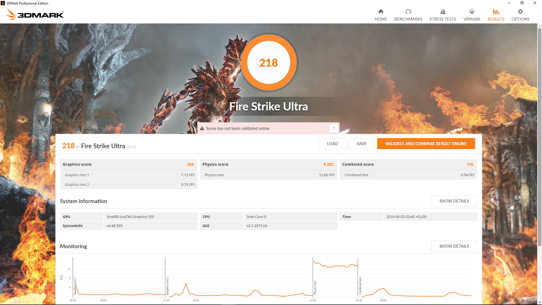This screenshot has width=542, height=305.
Task: Validate and compare result online
Action: pyautogui.click(x=426, y=143)
